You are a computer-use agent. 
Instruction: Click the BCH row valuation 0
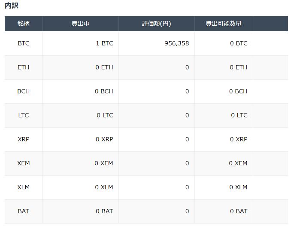pyautogui.click(x=187, y=91)
